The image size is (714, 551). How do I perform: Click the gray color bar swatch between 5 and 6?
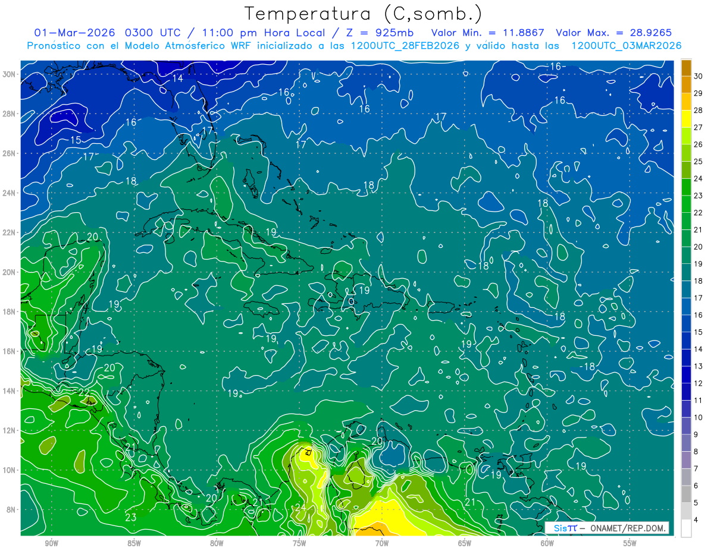pyautogui.click(x=687, y=494)
